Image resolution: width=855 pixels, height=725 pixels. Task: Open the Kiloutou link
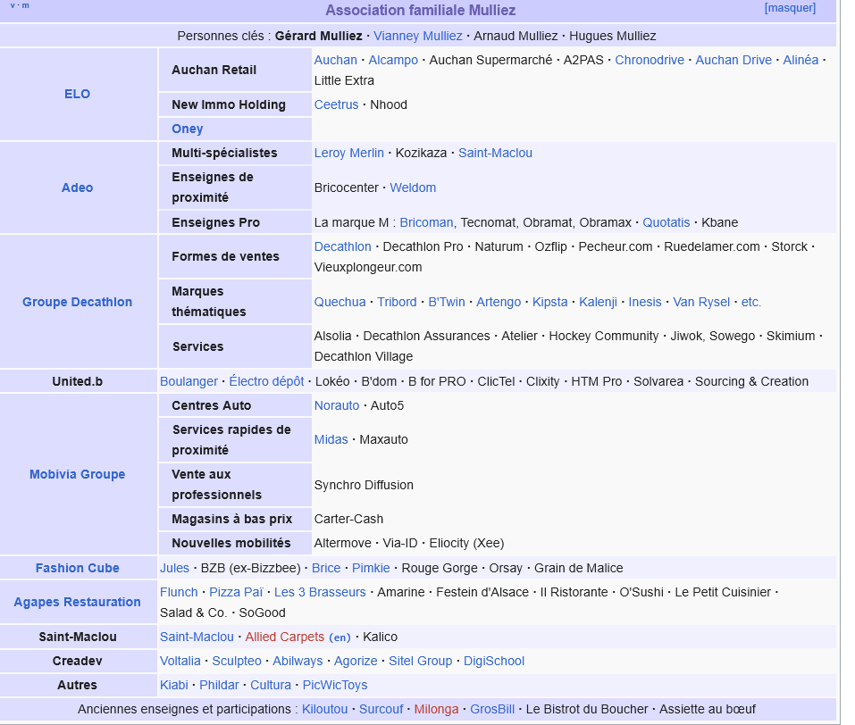coord(324,709)
